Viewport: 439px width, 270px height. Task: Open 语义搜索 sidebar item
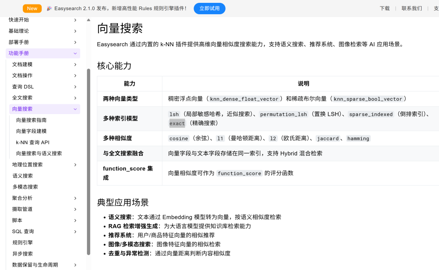(22, 176)
